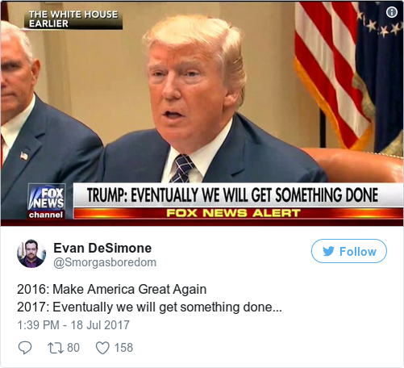Click the FOX NEWS ALERT banner
The width and height of the screenshot is (404, 368).
233,213
